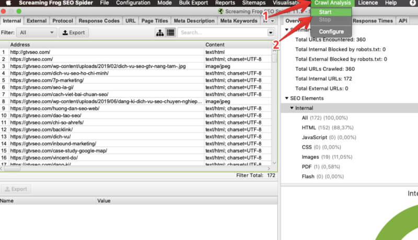Screen dimensions: 418x240
Task: Choose Configure in Crawl Analysis menu
Action: coord(331,31)
